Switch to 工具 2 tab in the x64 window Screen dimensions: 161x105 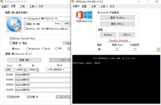pos(104,6)
